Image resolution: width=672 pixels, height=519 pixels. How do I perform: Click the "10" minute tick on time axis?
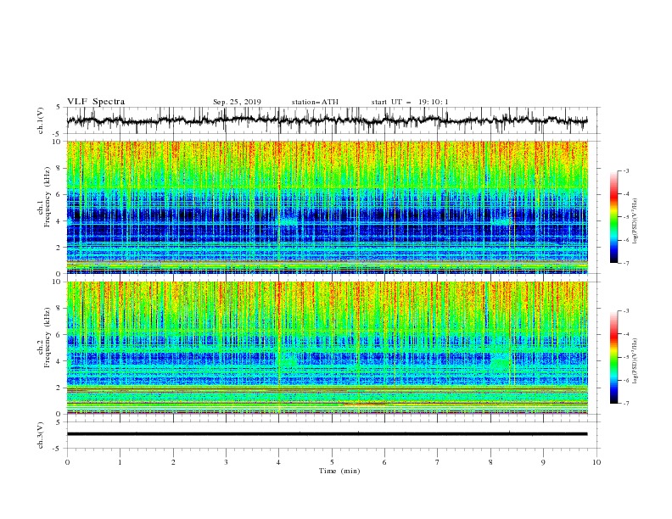pos(596,462)
